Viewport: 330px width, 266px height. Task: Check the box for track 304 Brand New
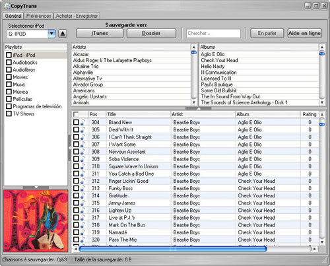pyautogui.click(x=76, y=122)
